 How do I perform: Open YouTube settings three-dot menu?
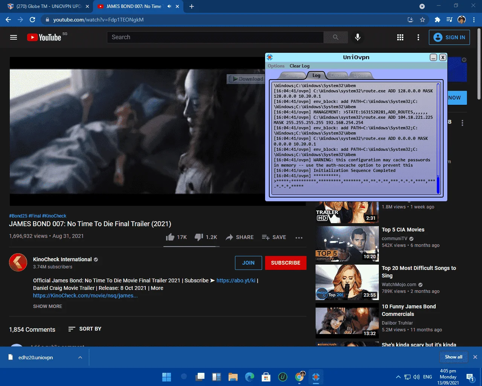(418, 37)
